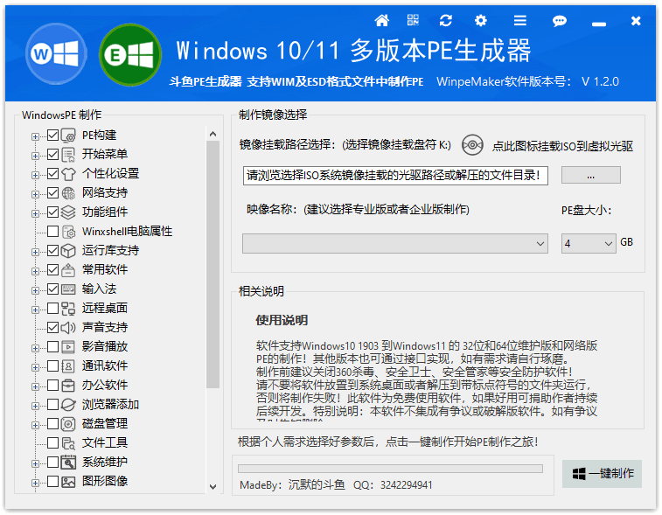The height and width of the screenshot is (515, 662).
Task: Expand the PE构建 tree node
Action: click(36, 136)
